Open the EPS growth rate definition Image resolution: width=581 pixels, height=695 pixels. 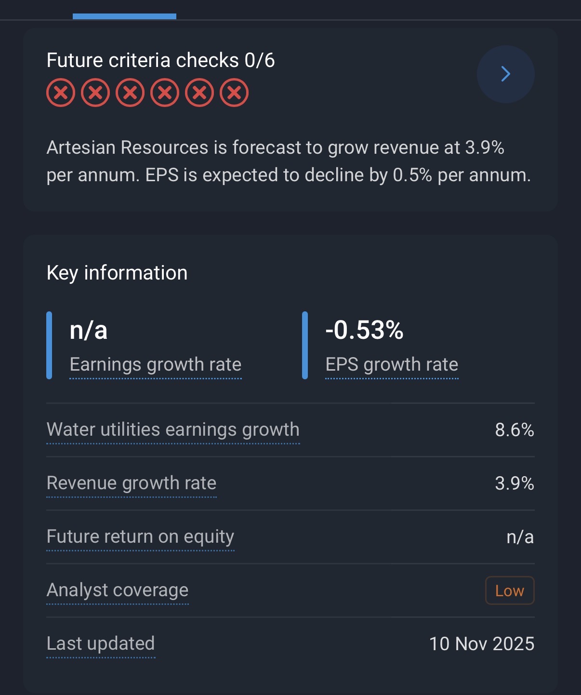pos(392,365)
